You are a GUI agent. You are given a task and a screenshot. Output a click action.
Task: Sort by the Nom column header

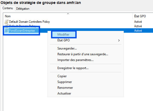[x=8, y=16]
